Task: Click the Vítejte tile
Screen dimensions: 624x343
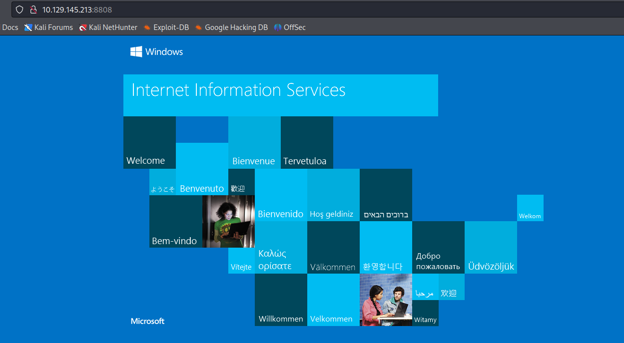Action: coord(241,261)
